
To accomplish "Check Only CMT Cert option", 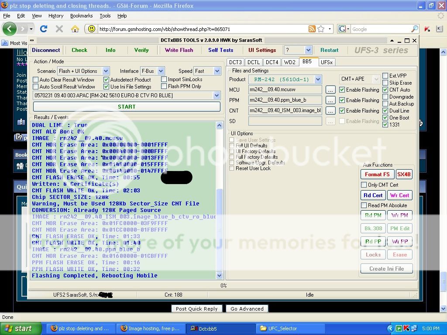I will (364, 185).
